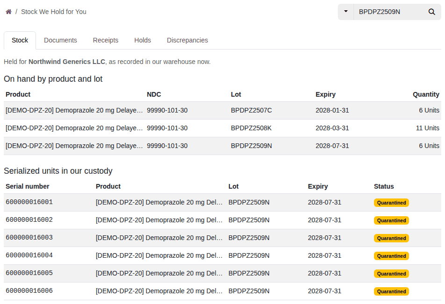The image size is (445, 304).
Task: View the Discrepancies tab
Action: 187,40
